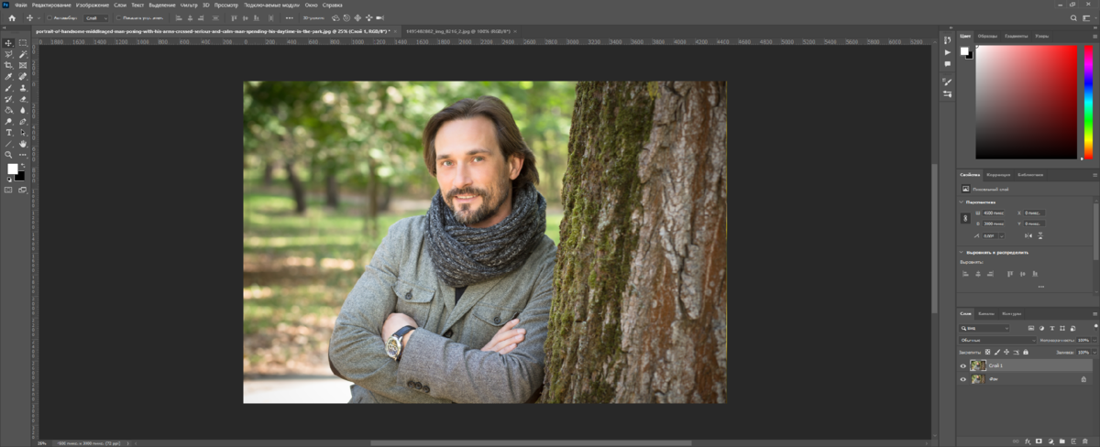The width and height of the screenshot is (1100, 447).
Task: Select the History Brush tool
Action: [x=8, y=99]
